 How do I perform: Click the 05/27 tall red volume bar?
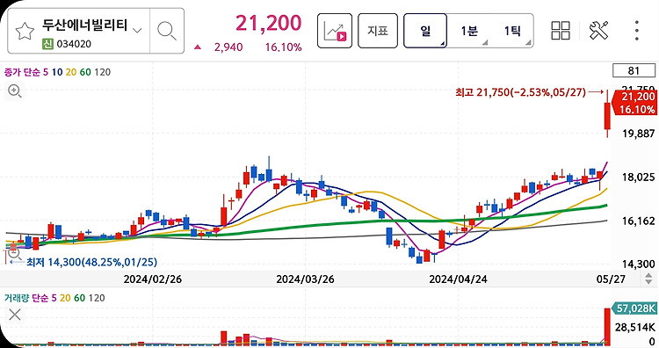(x=607, y=327)
